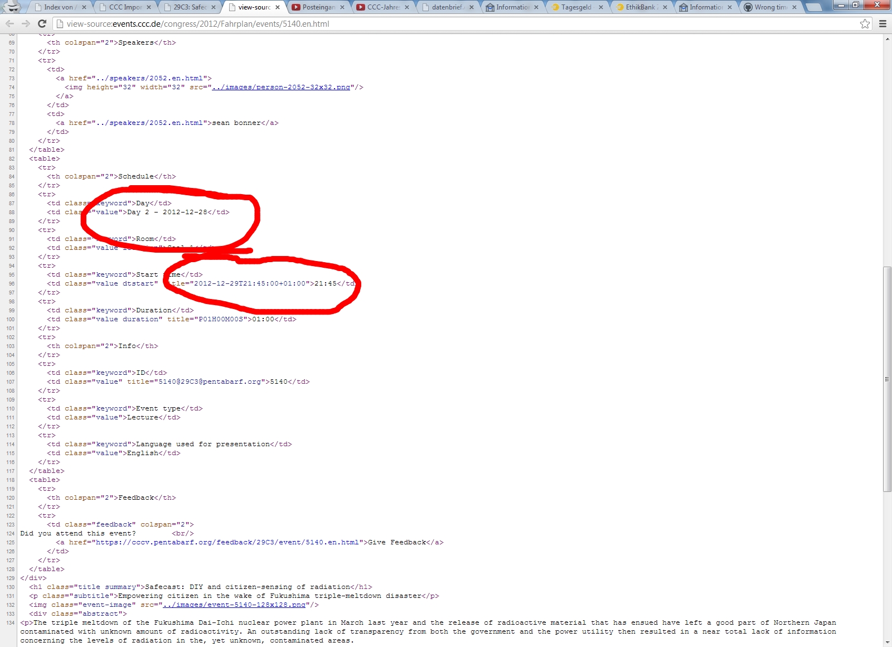Click the 'Duration' keyword text on line 99

tap(154, 310)
